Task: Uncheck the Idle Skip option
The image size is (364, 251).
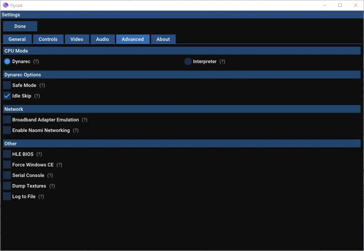Action: pyautogui.click(x=7, y=96)
